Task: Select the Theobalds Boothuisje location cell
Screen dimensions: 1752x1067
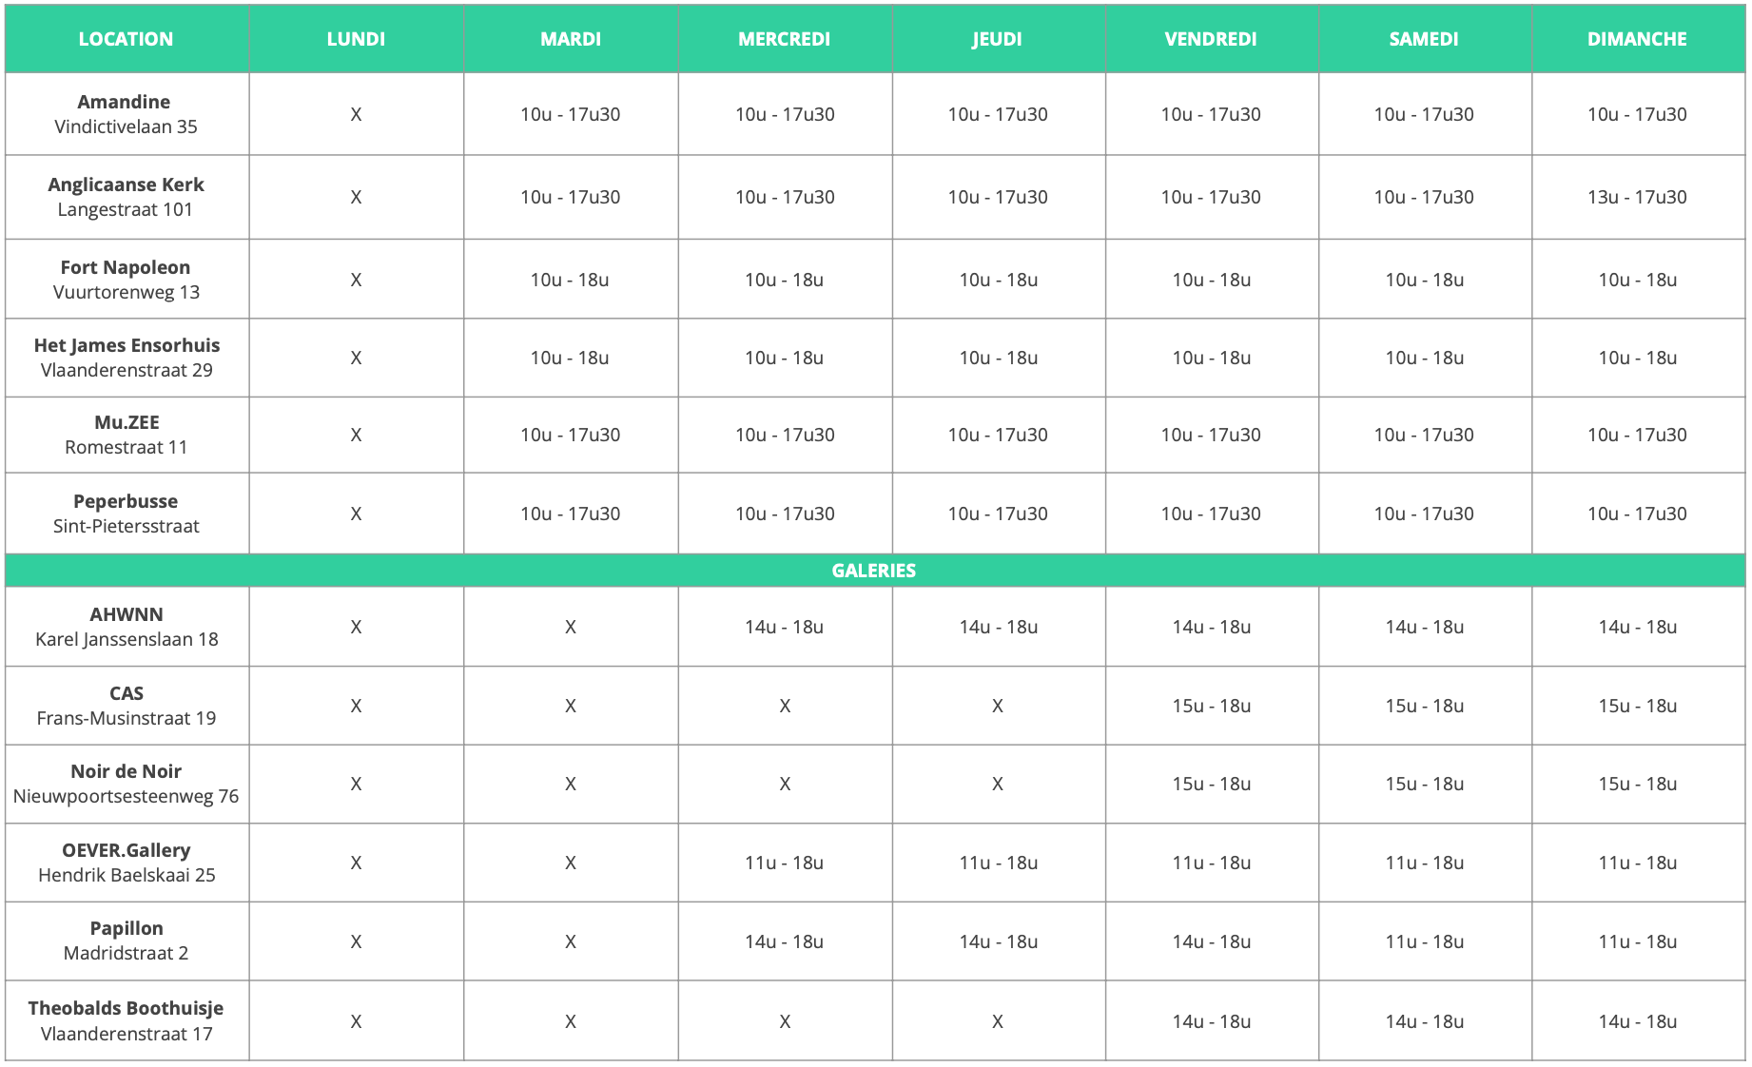Action: 127,1020
